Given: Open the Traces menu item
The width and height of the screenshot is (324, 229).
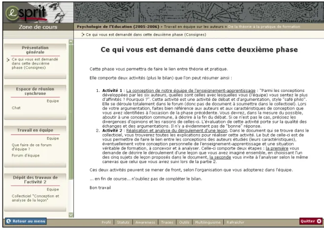Looking at the screenshot, I should coord(167,222).
